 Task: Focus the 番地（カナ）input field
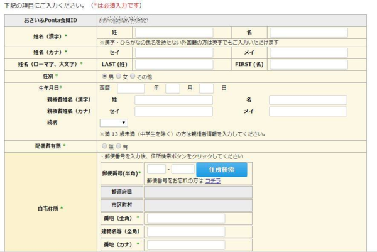click(x=186, y=245)
